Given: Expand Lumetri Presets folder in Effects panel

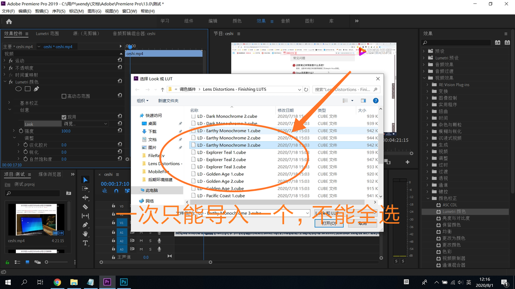Looking at the screenshot, I should pyautogui.click(x=424, y=58).
